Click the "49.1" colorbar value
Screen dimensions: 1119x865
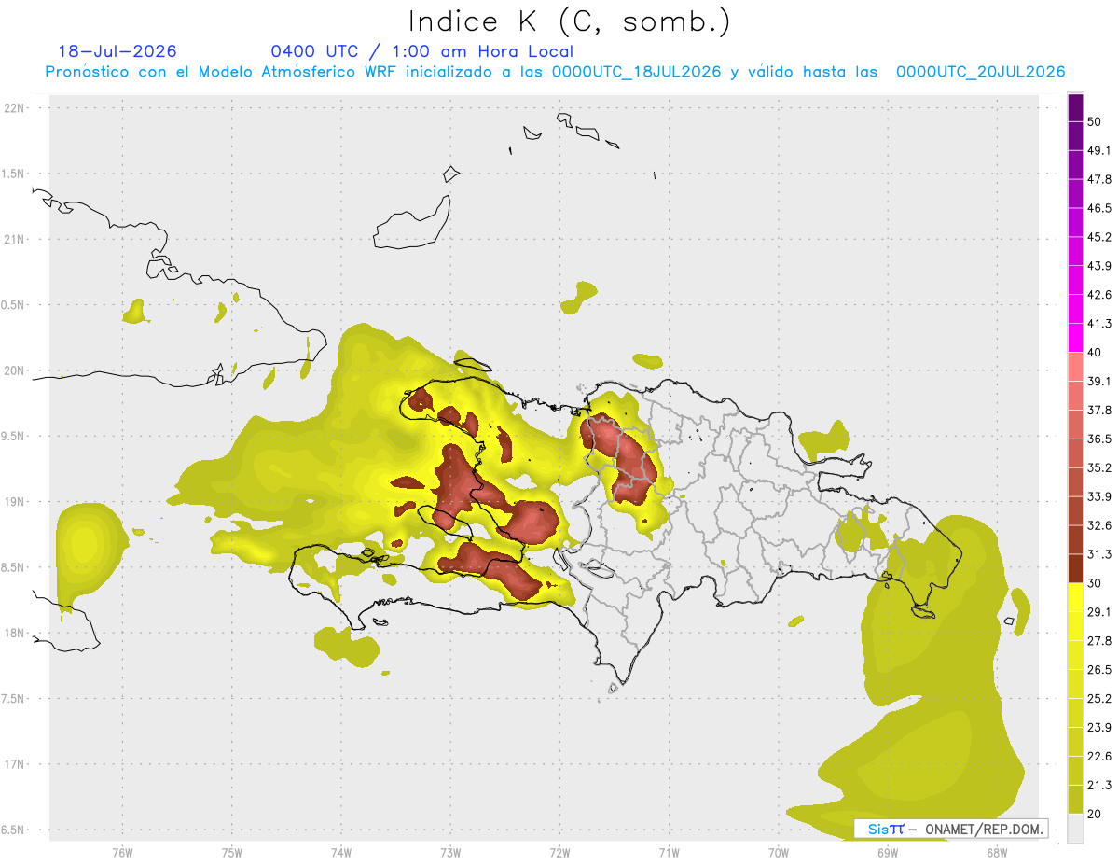[1099, 150]
